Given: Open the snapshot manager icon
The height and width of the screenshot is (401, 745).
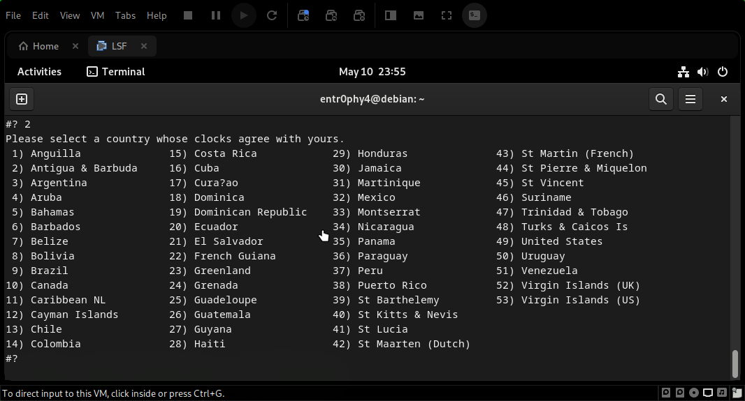Looking at the screenshot, I should pyautogui.click(x=359, y=15).
